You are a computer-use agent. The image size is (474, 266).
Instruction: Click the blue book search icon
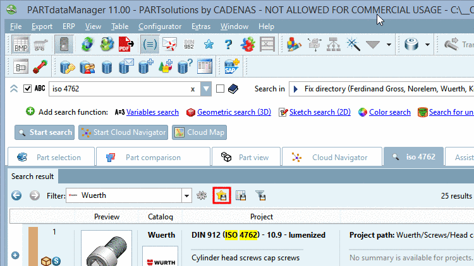233,89
